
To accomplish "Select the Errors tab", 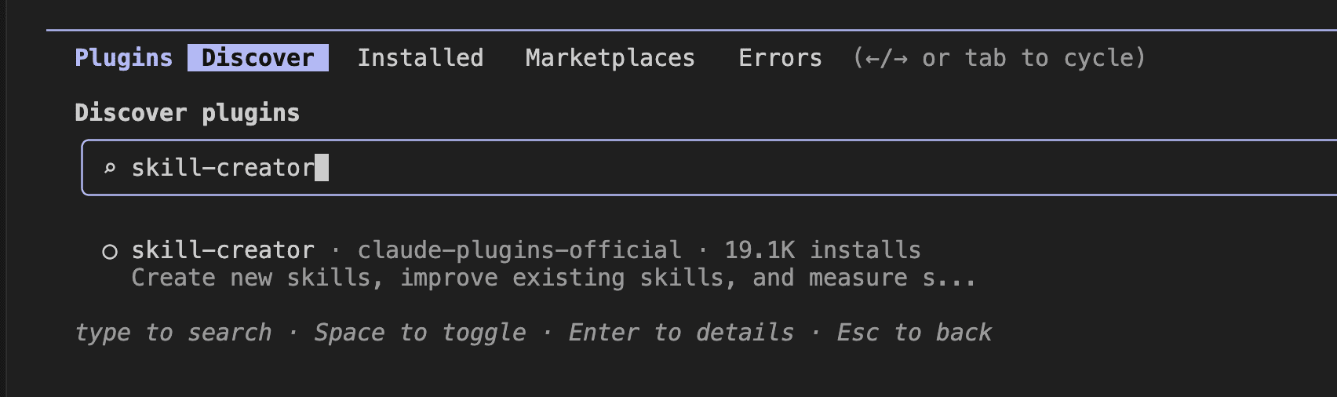I will click(x=780, y=58).
